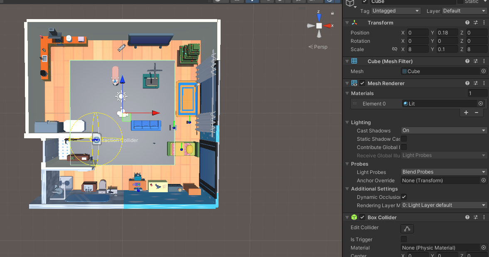Click the Scale Z input field

coord(476,49)
